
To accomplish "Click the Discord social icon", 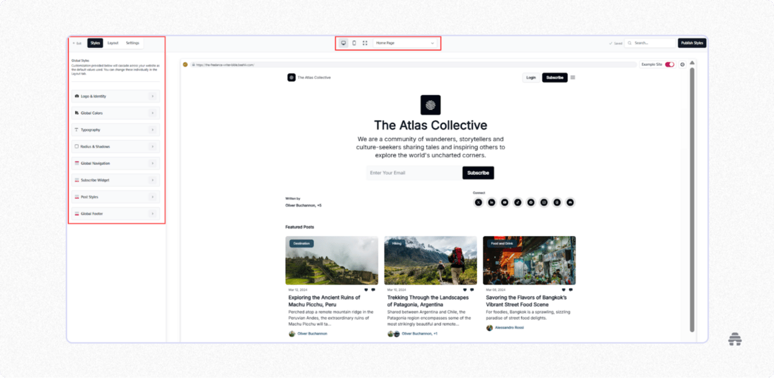I will click(x=570, y=202).
